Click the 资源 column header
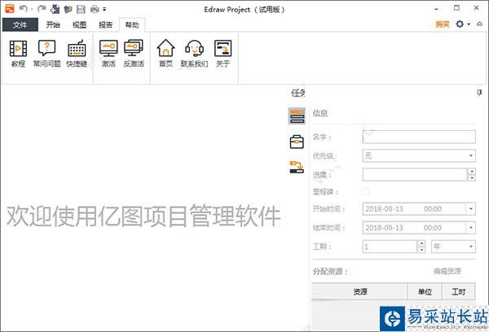The height and width of the screenshot is (332, 489). [x=359, y=291]
